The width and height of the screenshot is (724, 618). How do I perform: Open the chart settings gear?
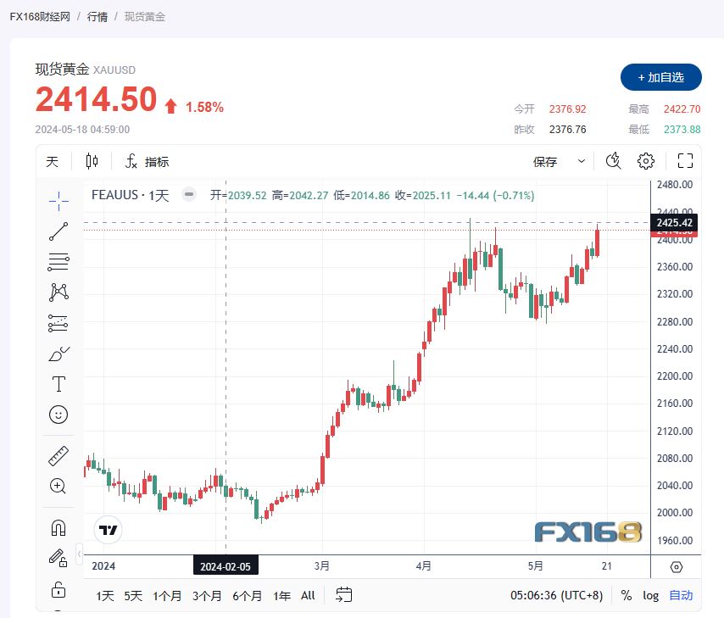tap(645, 160)
